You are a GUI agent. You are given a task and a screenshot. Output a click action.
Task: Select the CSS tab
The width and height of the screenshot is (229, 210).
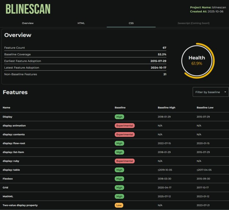(x=131, y=23)
